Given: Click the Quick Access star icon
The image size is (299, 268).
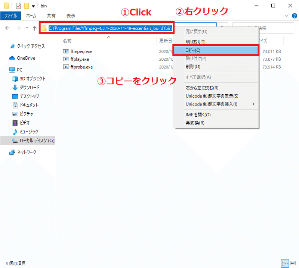Looking at the screenshot, I should coord(12,46).
